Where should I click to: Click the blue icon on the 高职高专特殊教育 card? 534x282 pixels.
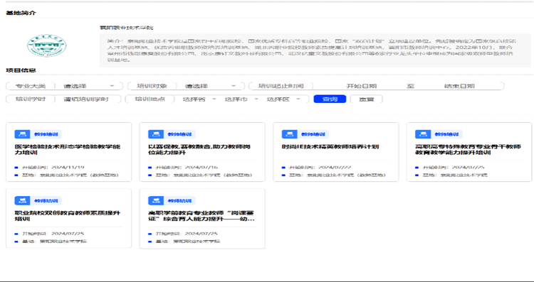point(423,134)
